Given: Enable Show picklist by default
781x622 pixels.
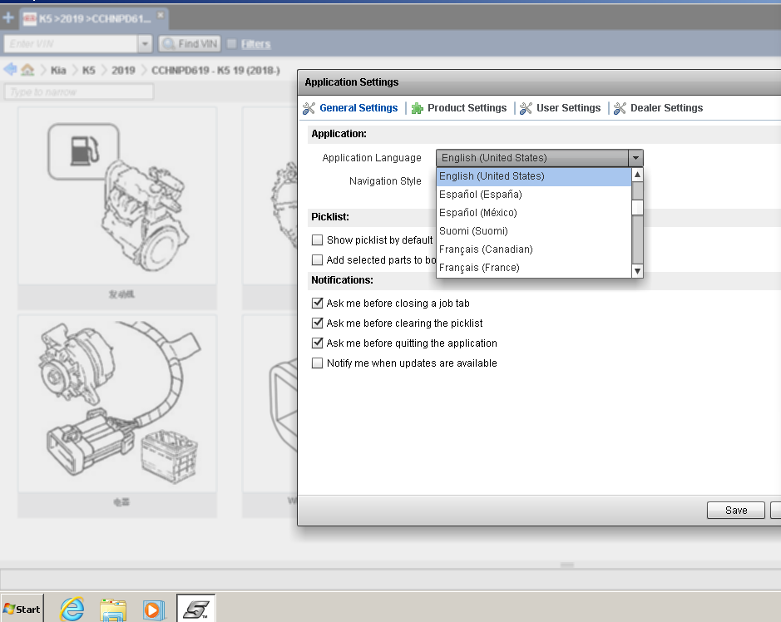Looking at the screenshot, I should click(317, 240).
